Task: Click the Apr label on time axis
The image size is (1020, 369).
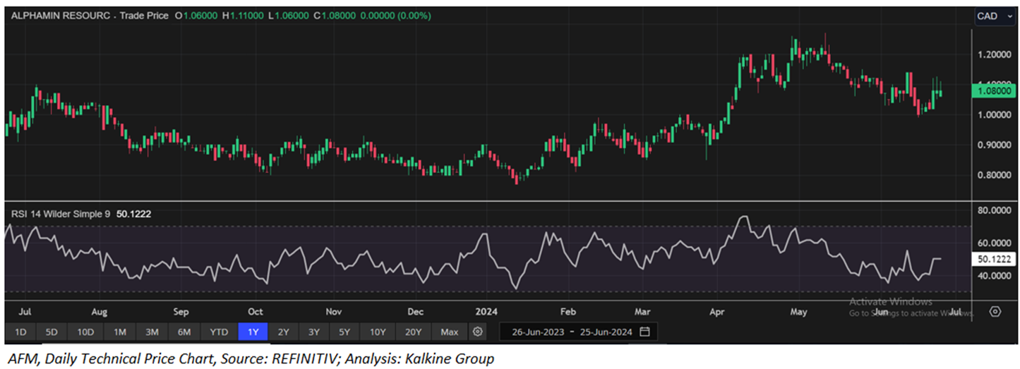Action: click(x=718, y=311)
